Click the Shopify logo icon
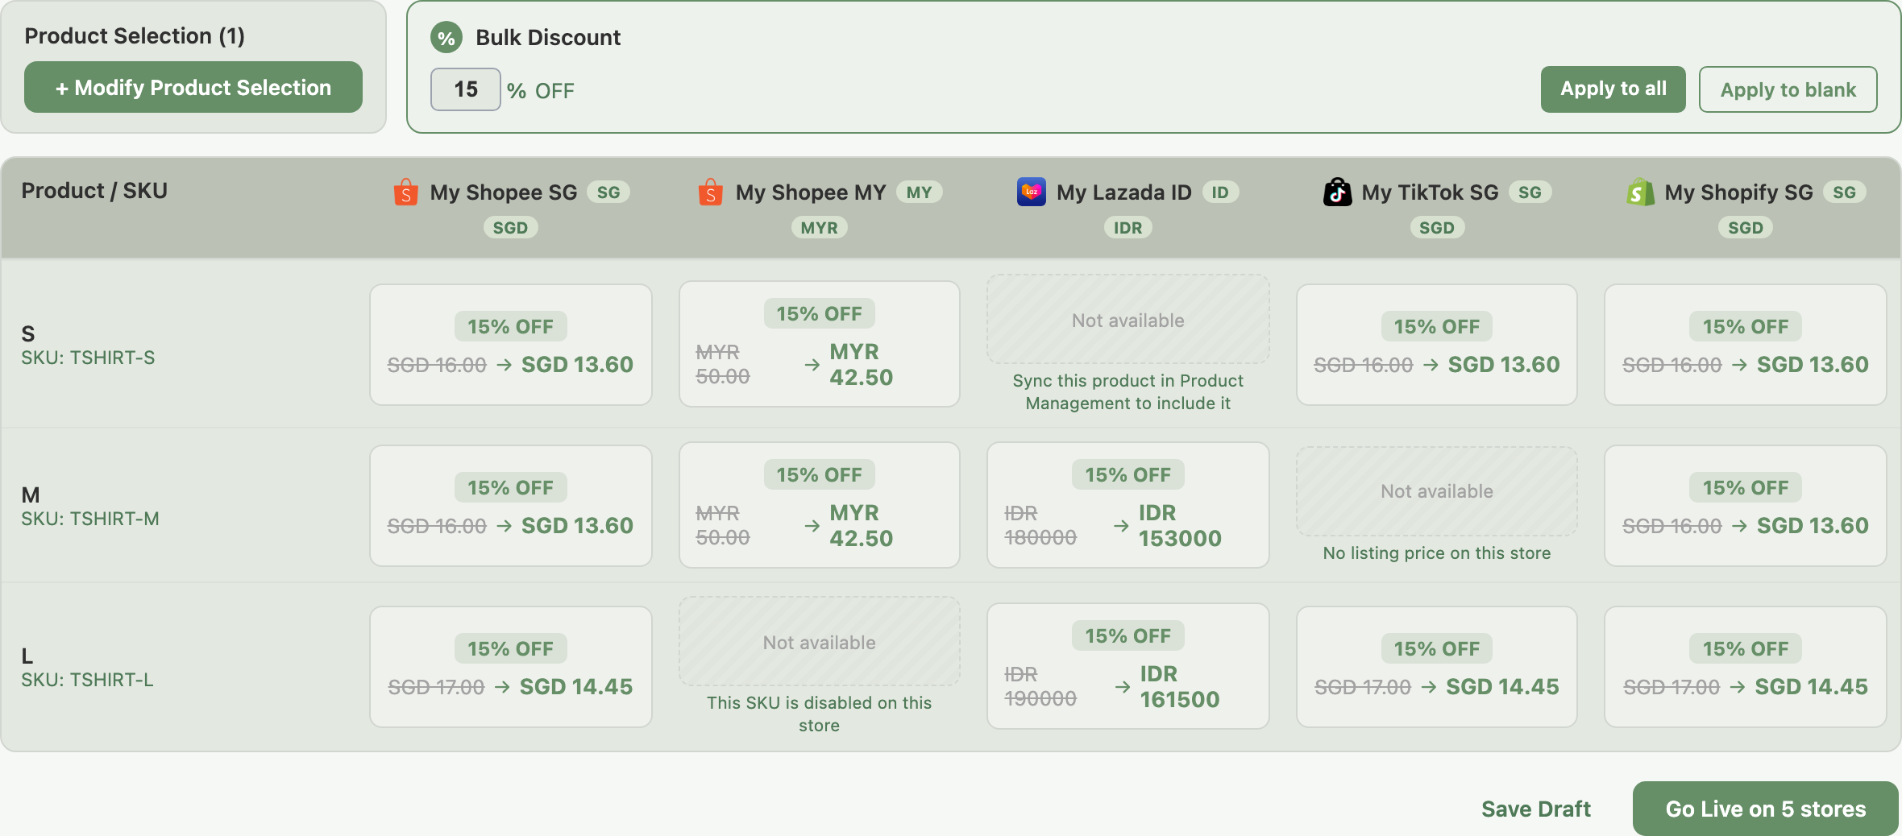This screenshot has width=1902, height=836. [x=1640, y=192]
